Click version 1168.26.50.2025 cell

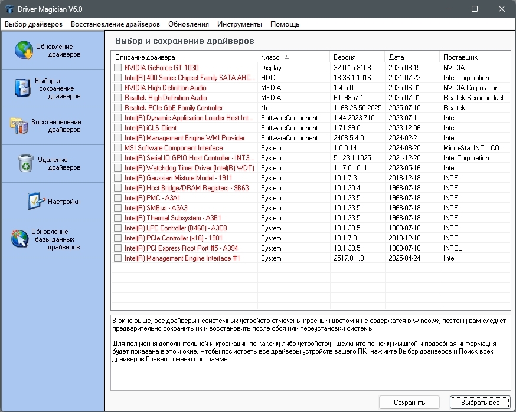[x=357, y=108]
